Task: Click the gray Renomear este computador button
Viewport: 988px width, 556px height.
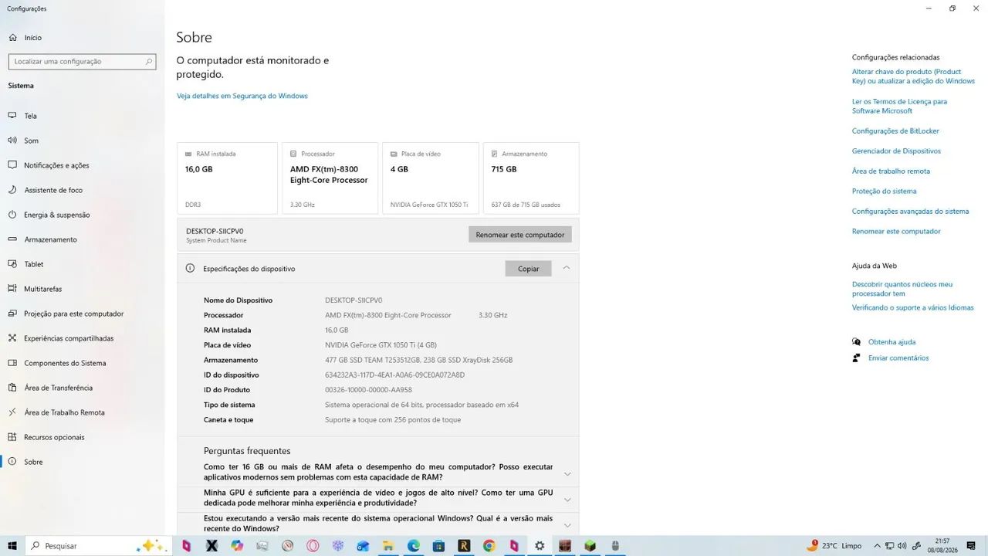Action: pyautogui.click(x=520, y=235)
